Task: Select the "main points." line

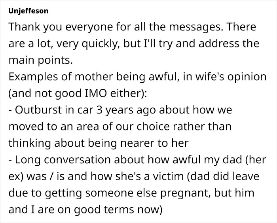Action: [x=40, y=60]
